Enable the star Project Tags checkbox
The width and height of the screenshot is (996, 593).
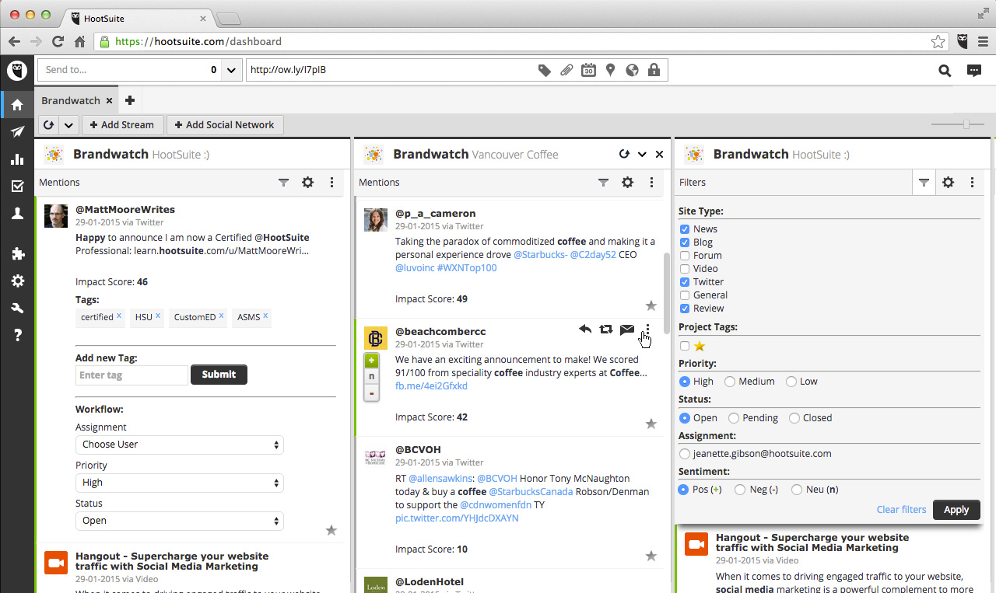(685, 346)
